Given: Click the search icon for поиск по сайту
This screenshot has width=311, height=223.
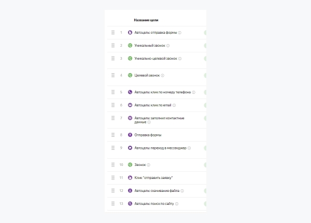Looking at the screenshot, I should tap(130, 204).
